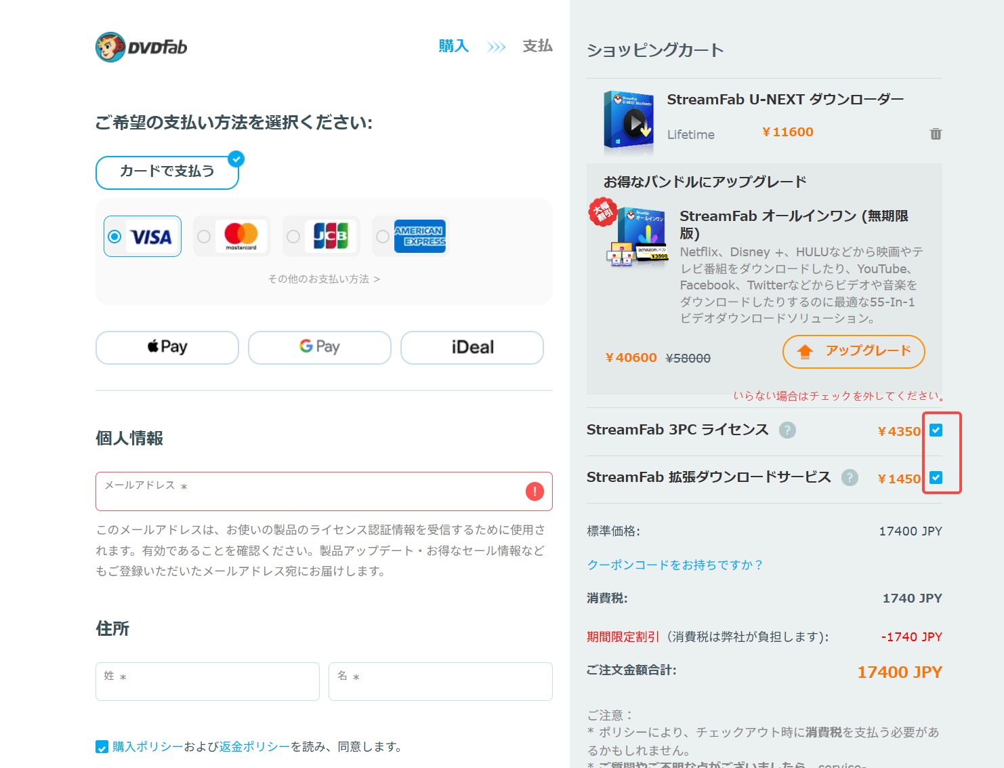Focus the メールアドレス input field
The image size is (1004, 768).
coord(324,491)
